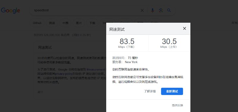This screenshot has width=238, height=112.
Task: Click the Google logo
Action: point(10,10)
